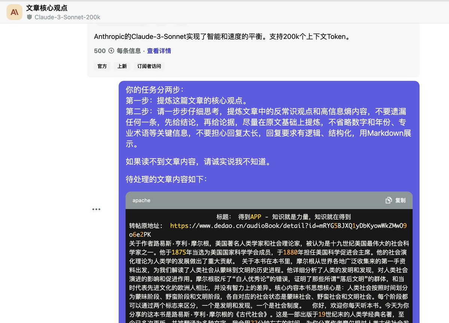The height and width of the screenshot is (323, 449).
Task: Click the shield icon beside Claude-3-Sonnet-200k
Action: [x=30, y=17]
